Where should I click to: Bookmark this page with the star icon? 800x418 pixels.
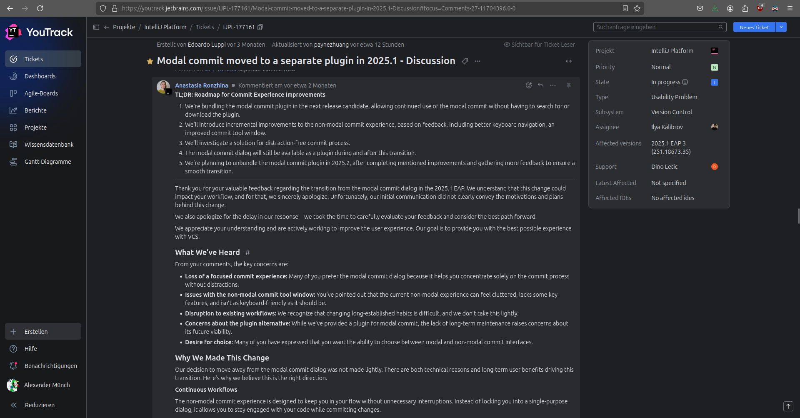pos(637,8)
